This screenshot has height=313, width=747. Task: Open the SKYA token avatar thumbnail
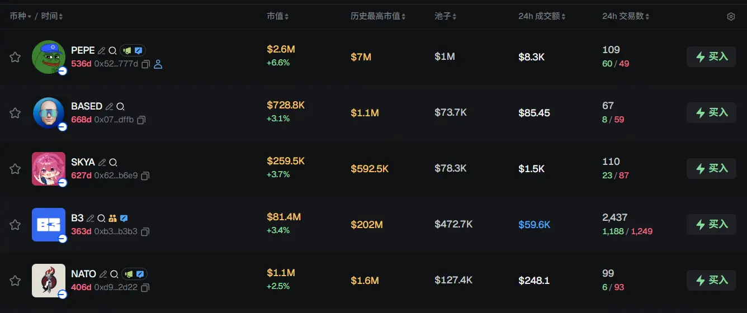pos(49,169)
